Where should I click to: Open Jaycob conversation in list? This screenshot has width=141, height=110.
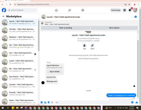19,23
